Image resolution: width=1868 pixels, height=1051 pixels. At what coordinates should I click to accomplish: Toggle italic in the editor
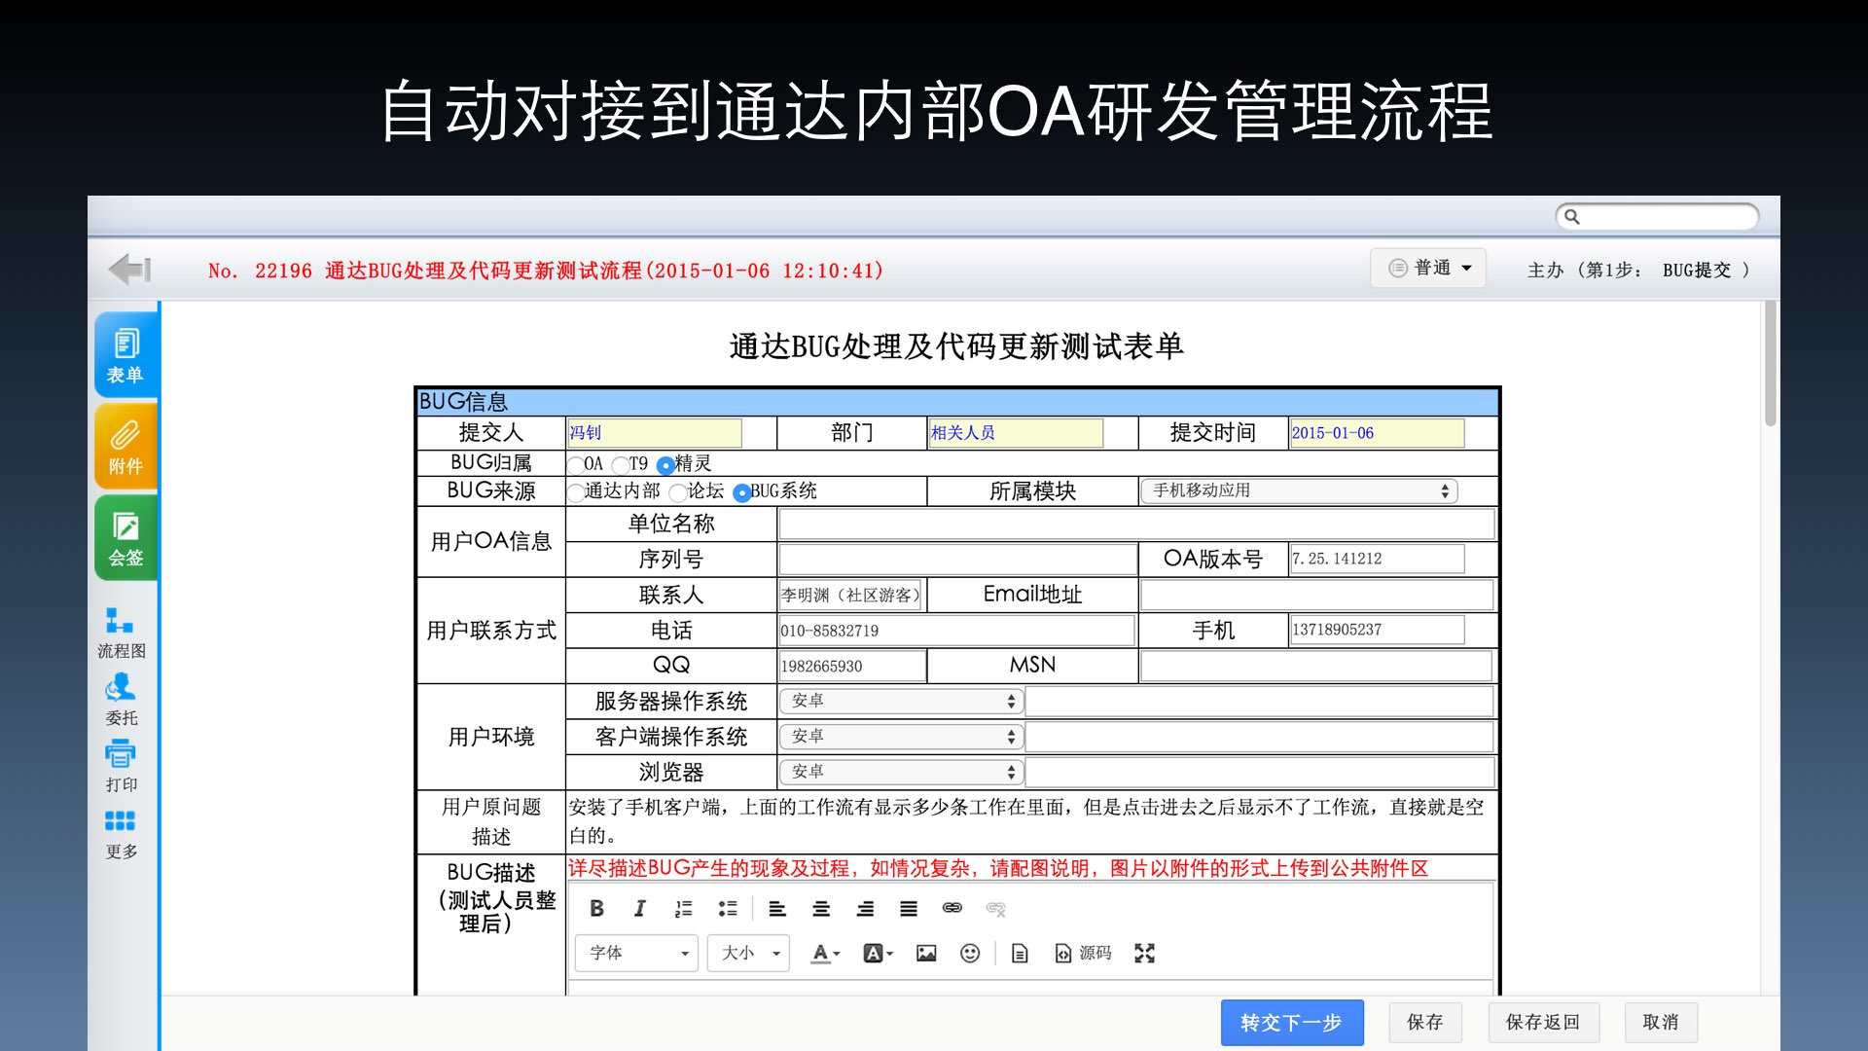(639, 908)
